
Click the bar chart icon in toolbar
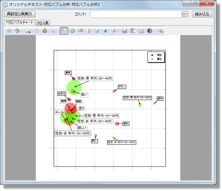[125, 31]
